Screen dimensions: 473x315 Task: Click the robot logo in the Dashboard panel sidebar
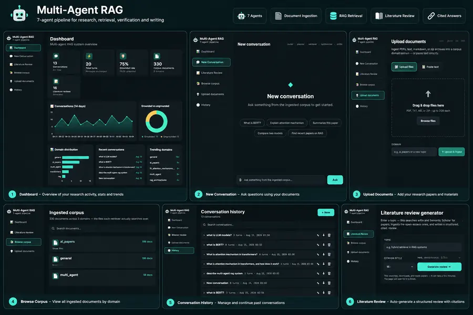[9, 38]
